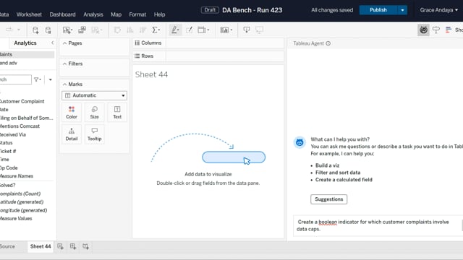The image size is (463, 260).
Task: Click the New Data Source toolbar icon
Action: 35,30
